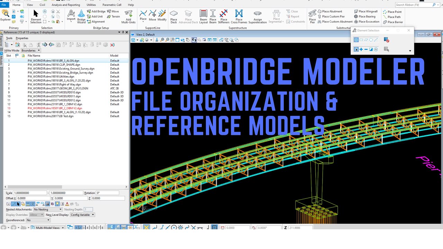Click the Assign Superelevation tool
The height and width of the screenshot is (249, 443).
click(257, 17)
